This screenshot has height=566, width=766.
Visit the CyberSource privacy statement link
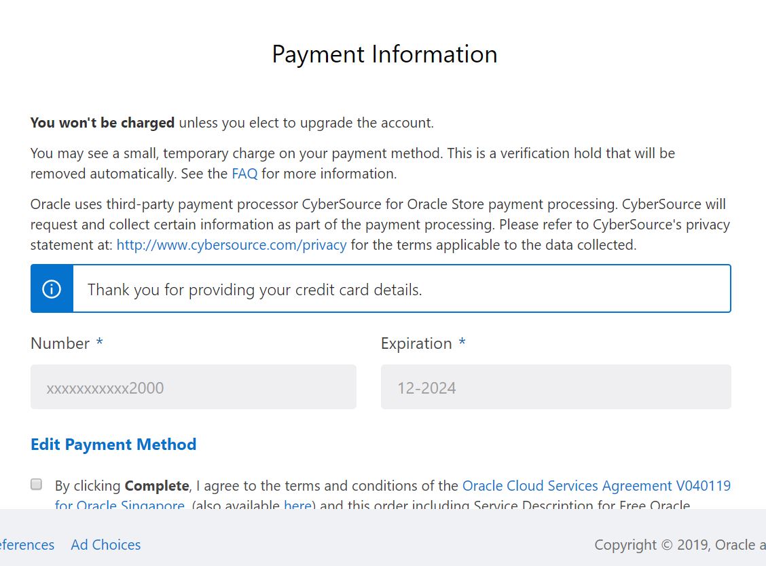(x=232, y=244)
